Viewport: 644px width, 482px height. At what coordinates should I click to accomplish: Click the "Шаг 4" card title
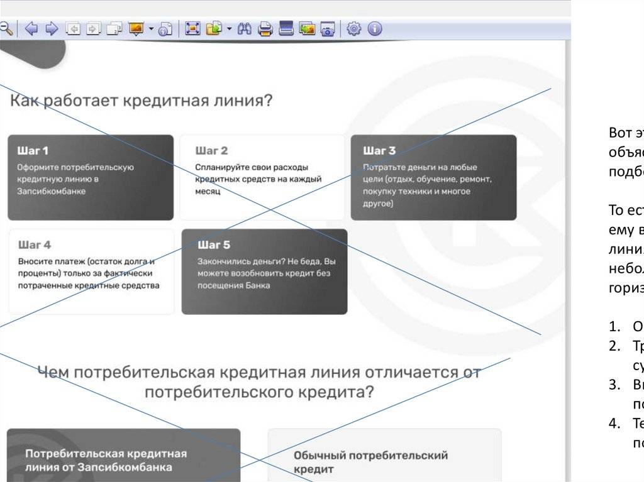35,245
